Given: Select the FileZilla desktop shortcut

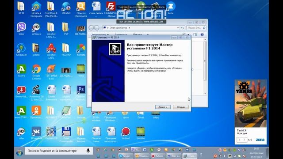Looking at the screenshot, I should [111, 9].
